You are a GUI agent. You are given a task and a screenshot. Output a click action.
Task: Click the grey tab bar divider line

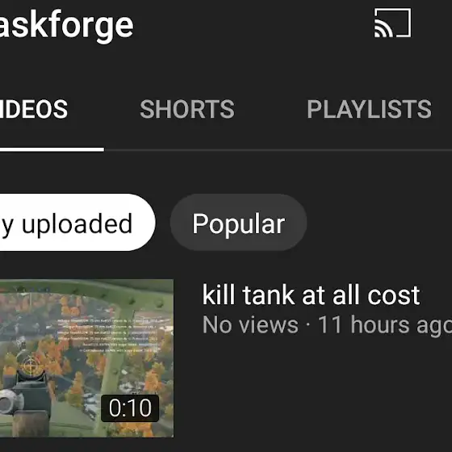tap(278, 150)
